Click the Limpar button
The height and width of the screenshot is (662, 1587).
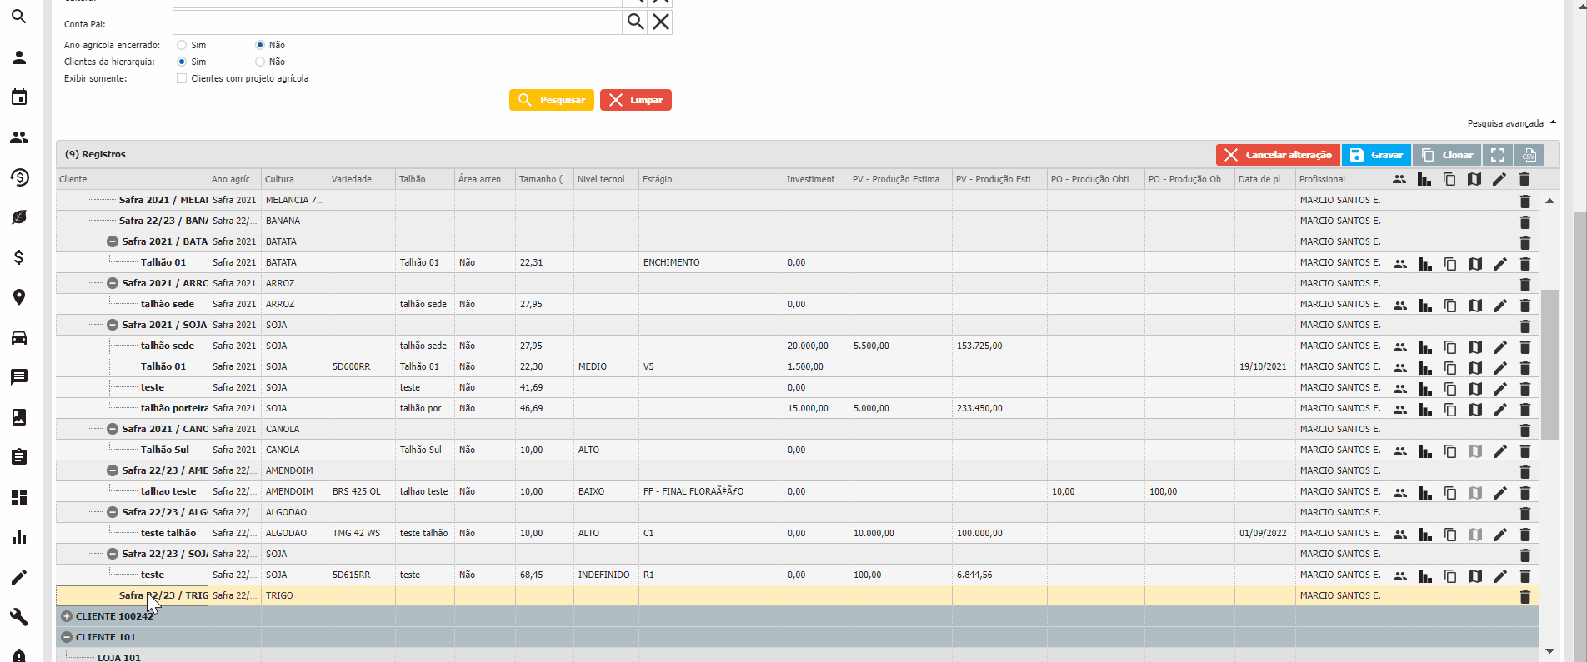[636, 100]
